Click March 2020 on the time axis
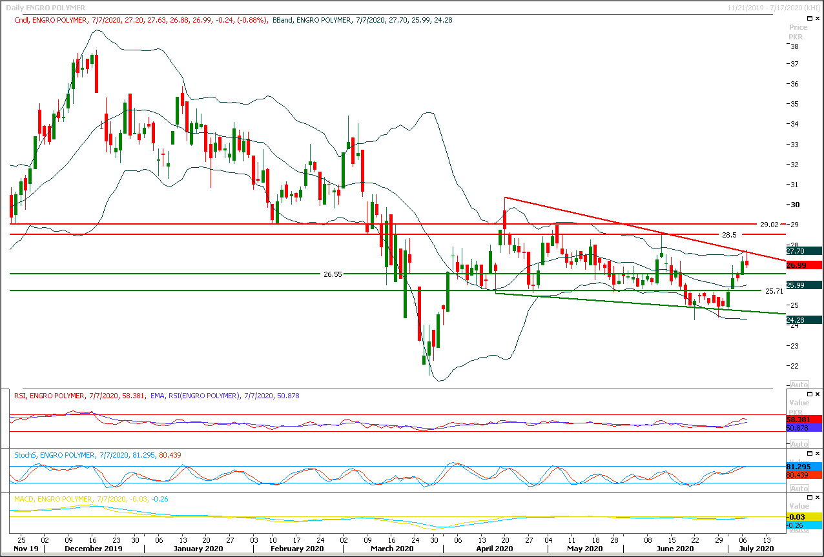The width and height of the screenshot is (824, 557). coord(392,549)
